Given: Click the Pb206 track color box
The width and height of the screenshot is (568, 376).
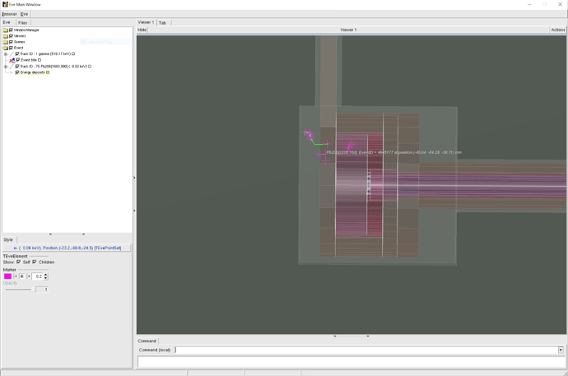Looking at the screenshot, I should tap(90, 67).
